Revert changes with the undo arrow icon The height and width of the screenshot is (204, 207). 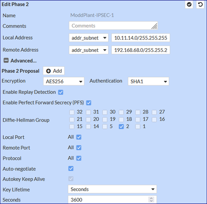[x=200, y=4]
